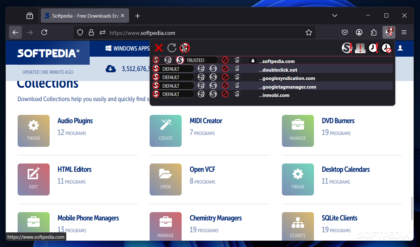Set inmobi.com to Custom preset

tap(237, 94)
